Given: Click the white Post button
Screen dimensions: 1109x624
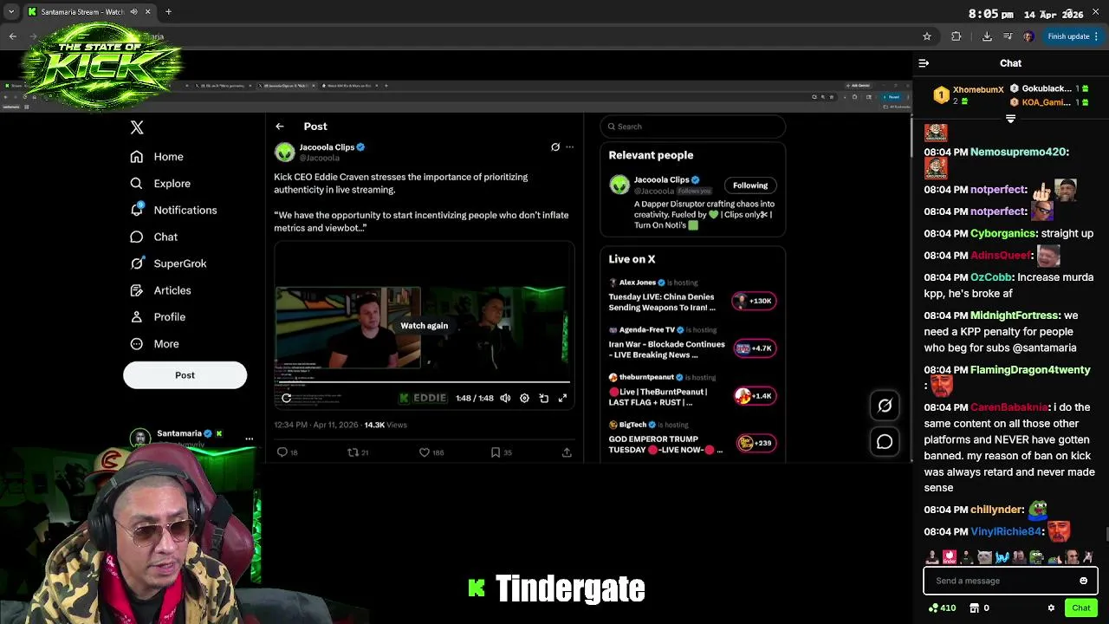Looking at the screenshot, I should [185, 375].
